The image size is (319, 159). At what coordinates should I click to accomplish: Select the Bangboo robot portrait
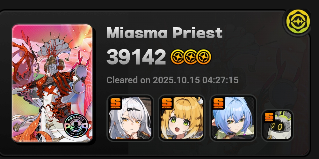tap(277, 125)
